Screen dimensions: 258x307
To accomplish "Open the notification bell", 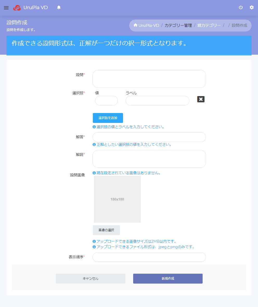I will tap(59, 8).
